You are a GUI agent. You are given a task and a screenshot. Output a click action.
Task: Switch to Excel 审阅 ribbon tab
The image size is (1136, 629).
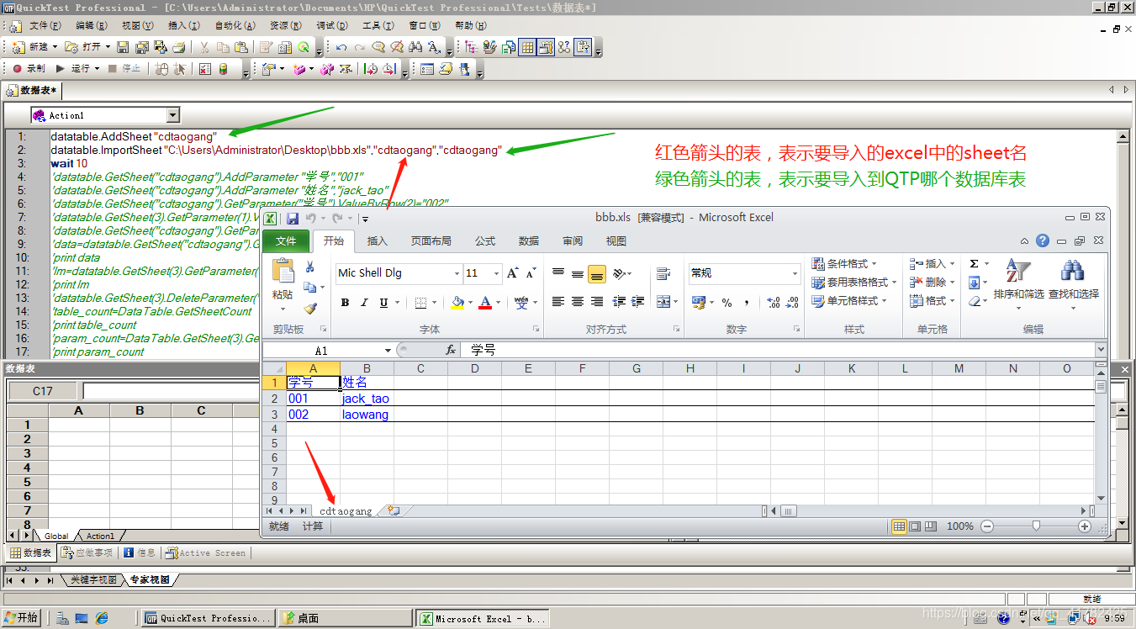(573, 241)
